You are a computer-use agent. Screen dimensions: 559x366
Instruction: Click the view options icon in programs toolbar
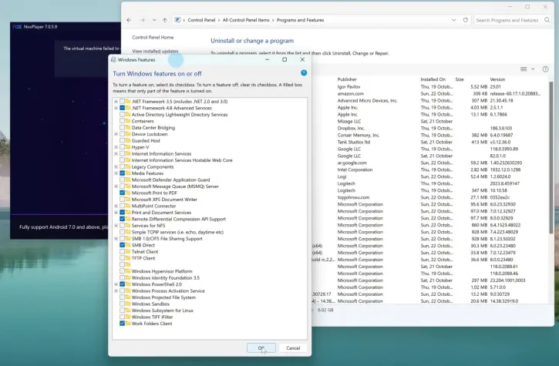tap(524, 69)
